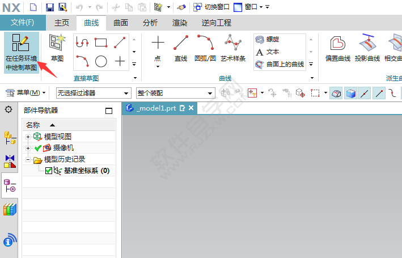402x258 pixels.
Task: Expand the 直接草图 group options arrow
Action: click(x=135, y=78)
